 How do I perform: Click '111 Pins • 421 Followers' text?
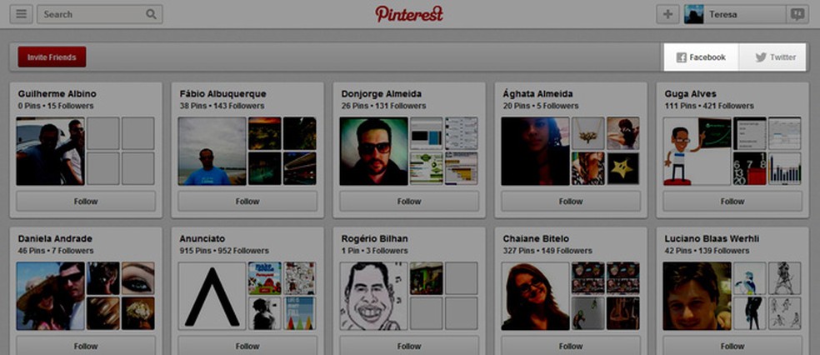pos(709,106)
